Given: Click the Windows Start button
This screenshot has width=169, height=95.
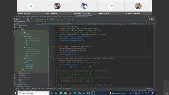Looking at the screenshot, I should 15,93.
